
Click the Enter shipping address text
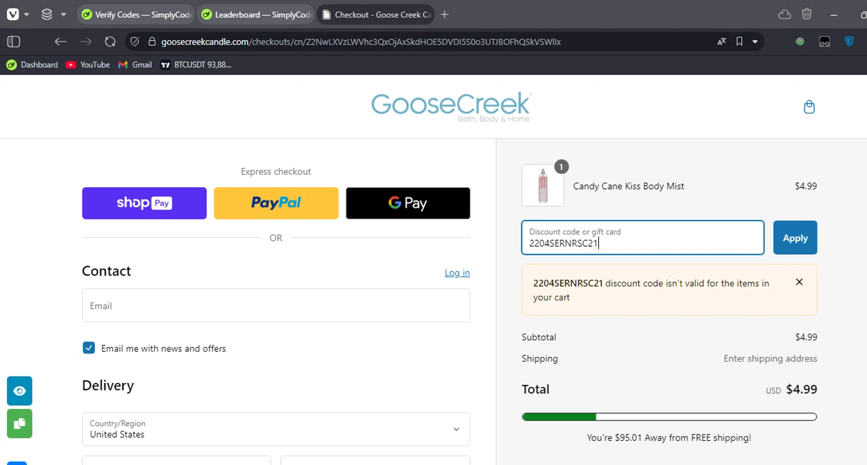click(x=770, y=359)
